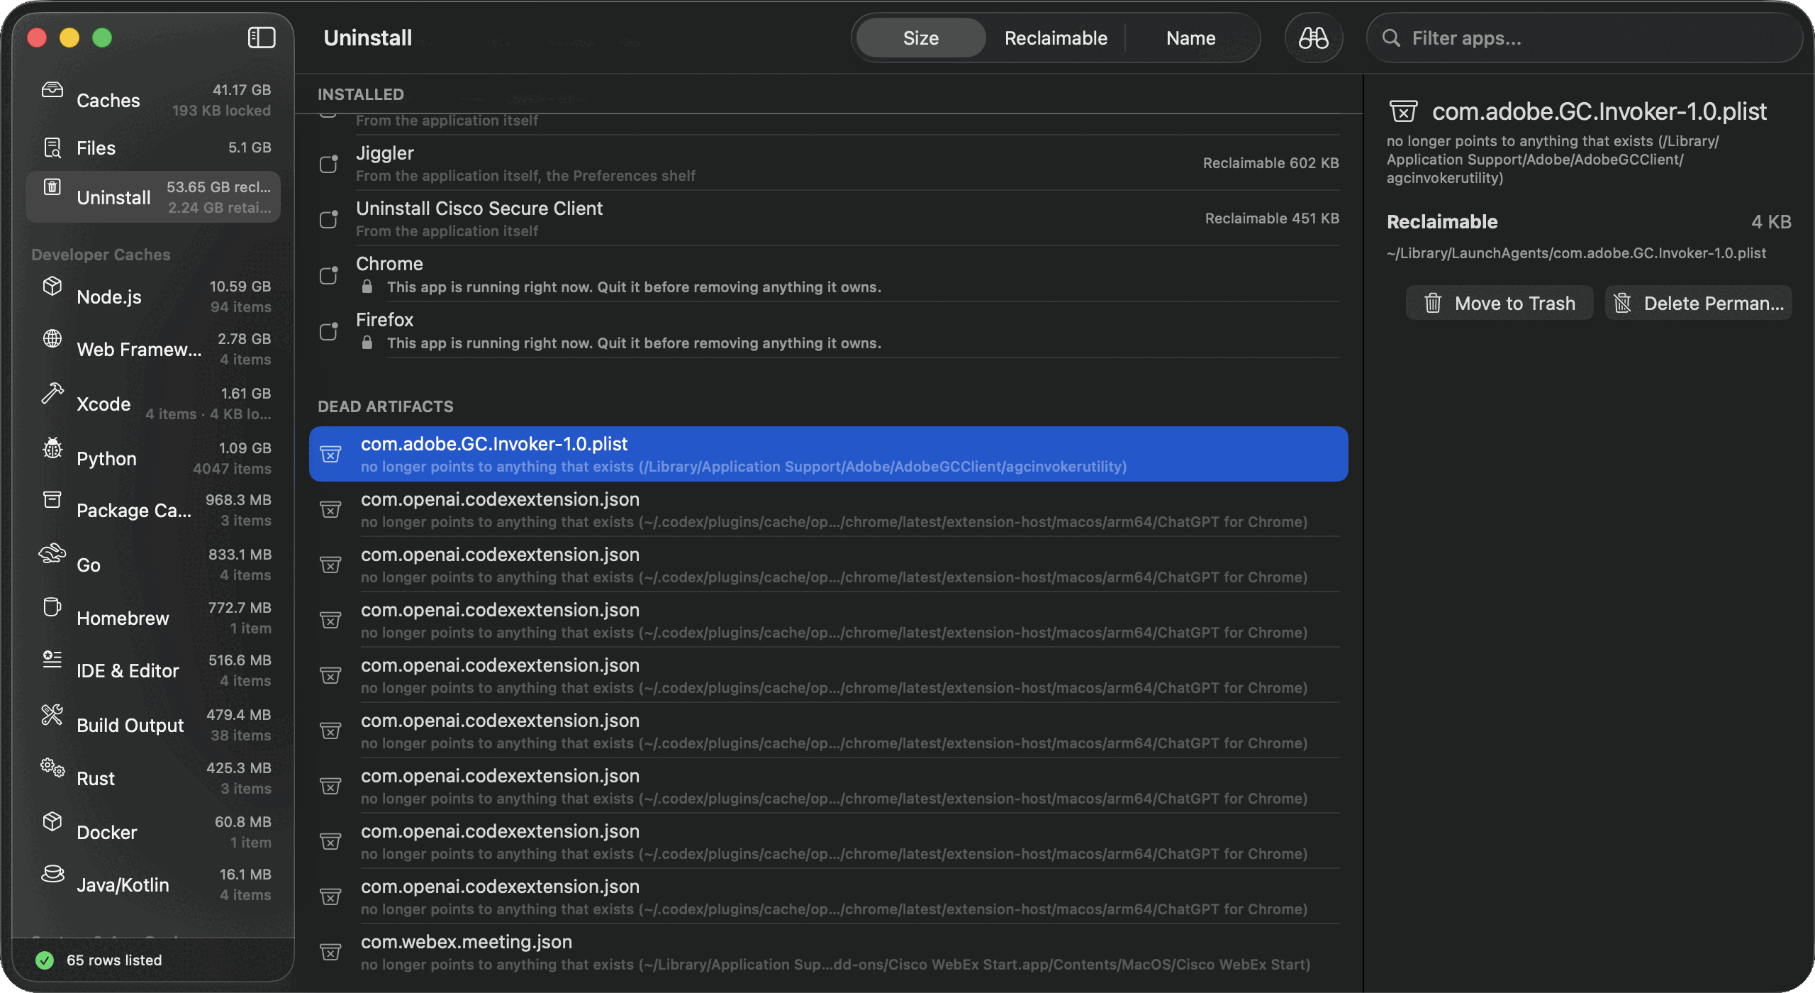The image size is (1815, 993).
Task: Select the Chrome running app row
Action: point(829,274)
